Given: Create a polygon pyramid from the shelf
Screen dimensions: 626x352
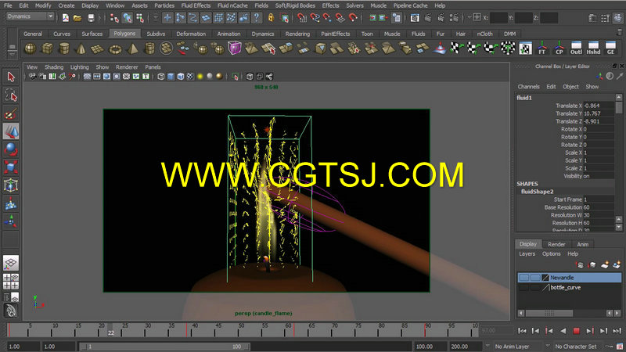Looking at the screenshot, I should click(x=132, y=48).
